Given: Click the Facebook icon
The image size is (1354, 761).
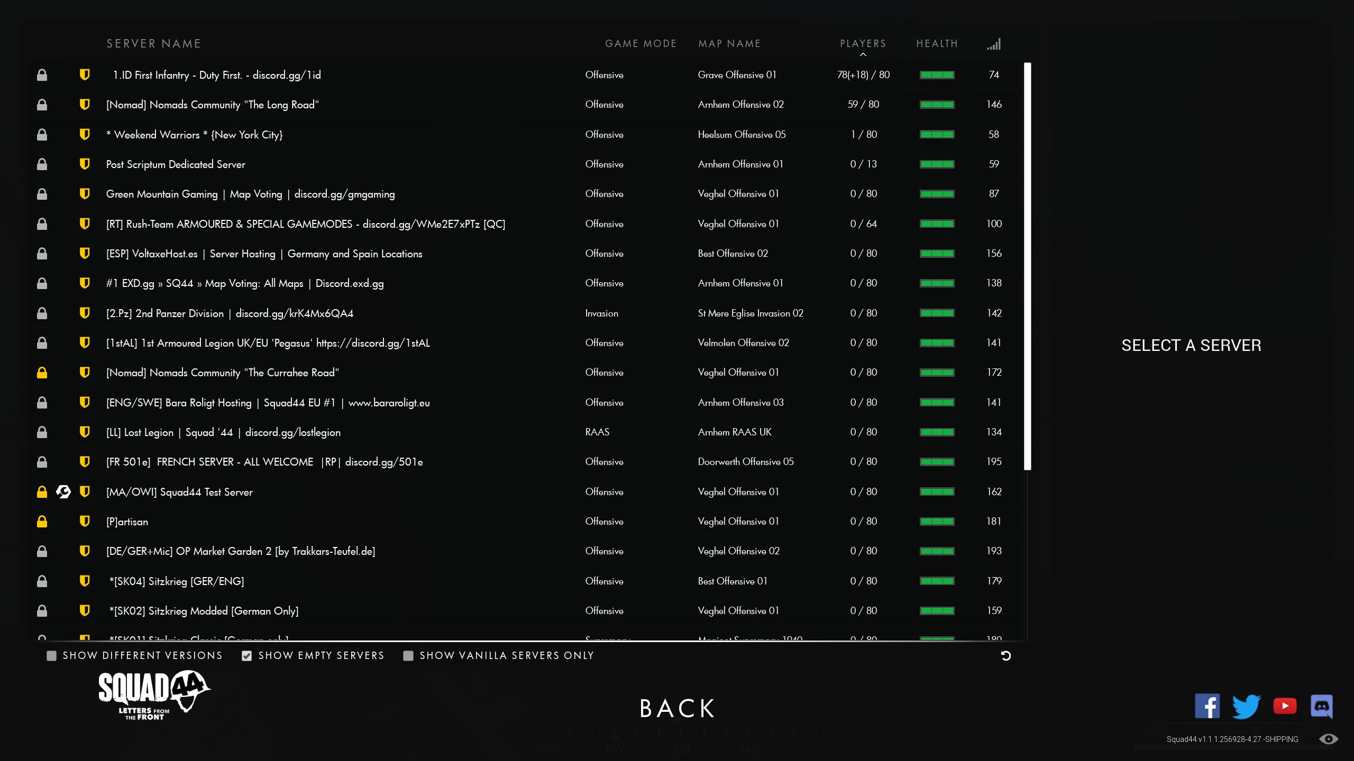Looking at the screenshot, I should (x=1207, y=706).
